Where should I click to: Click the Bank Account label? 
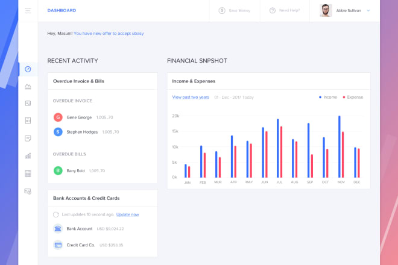(x=80, y=228)
